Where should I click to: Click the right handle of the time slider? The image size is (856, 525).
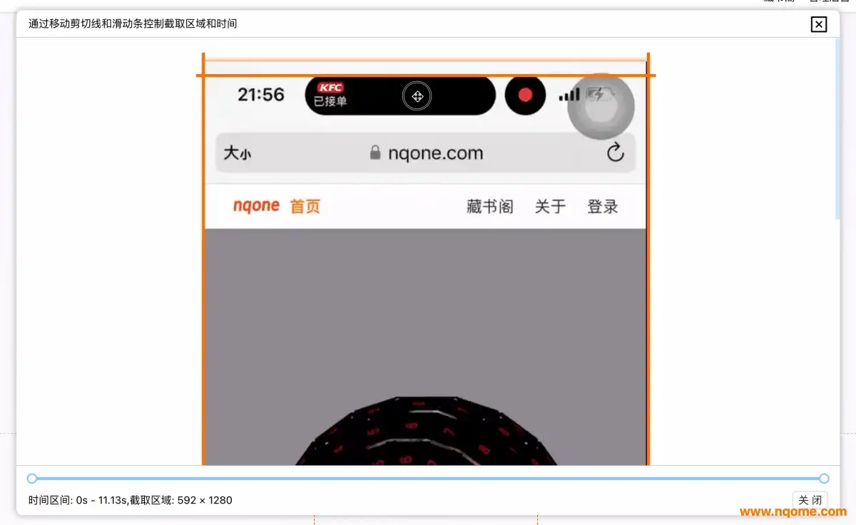tap(824, 478)
